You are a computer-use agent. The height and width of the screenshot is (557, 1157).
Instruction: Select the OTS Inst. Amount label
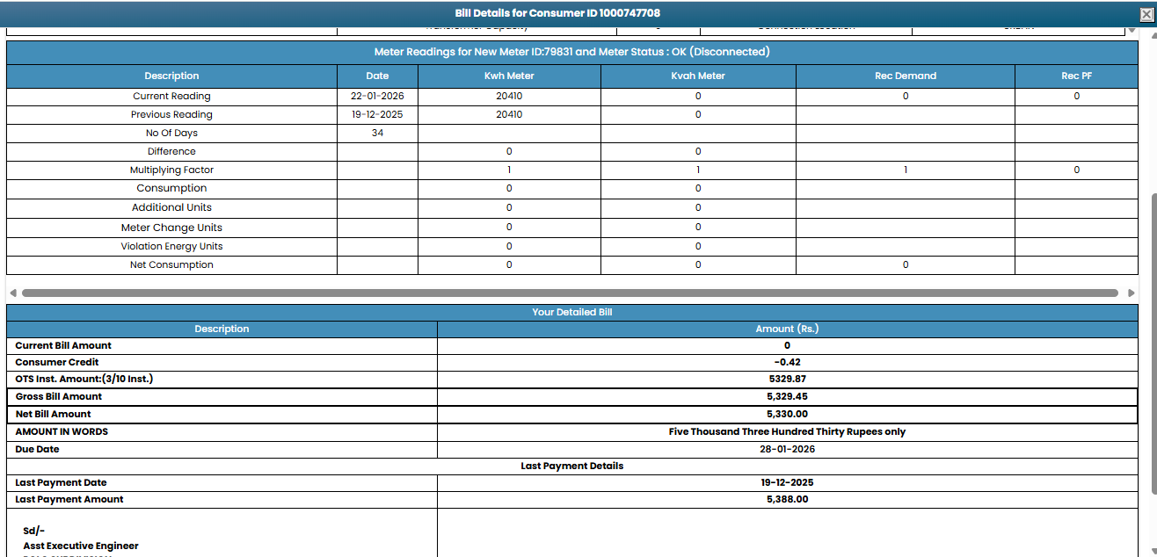coord(84,379)
